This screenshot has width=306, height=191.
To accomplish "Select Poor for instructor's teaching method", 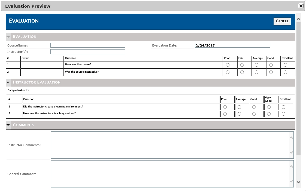I will pos(225,114).
